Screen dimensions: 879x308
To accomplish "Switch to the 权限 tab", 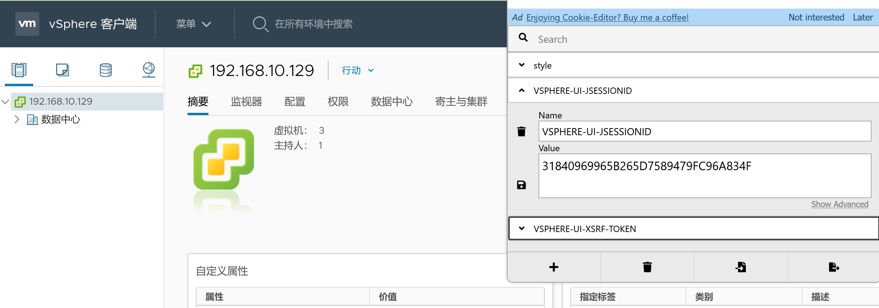I will (x=338, y=102).
